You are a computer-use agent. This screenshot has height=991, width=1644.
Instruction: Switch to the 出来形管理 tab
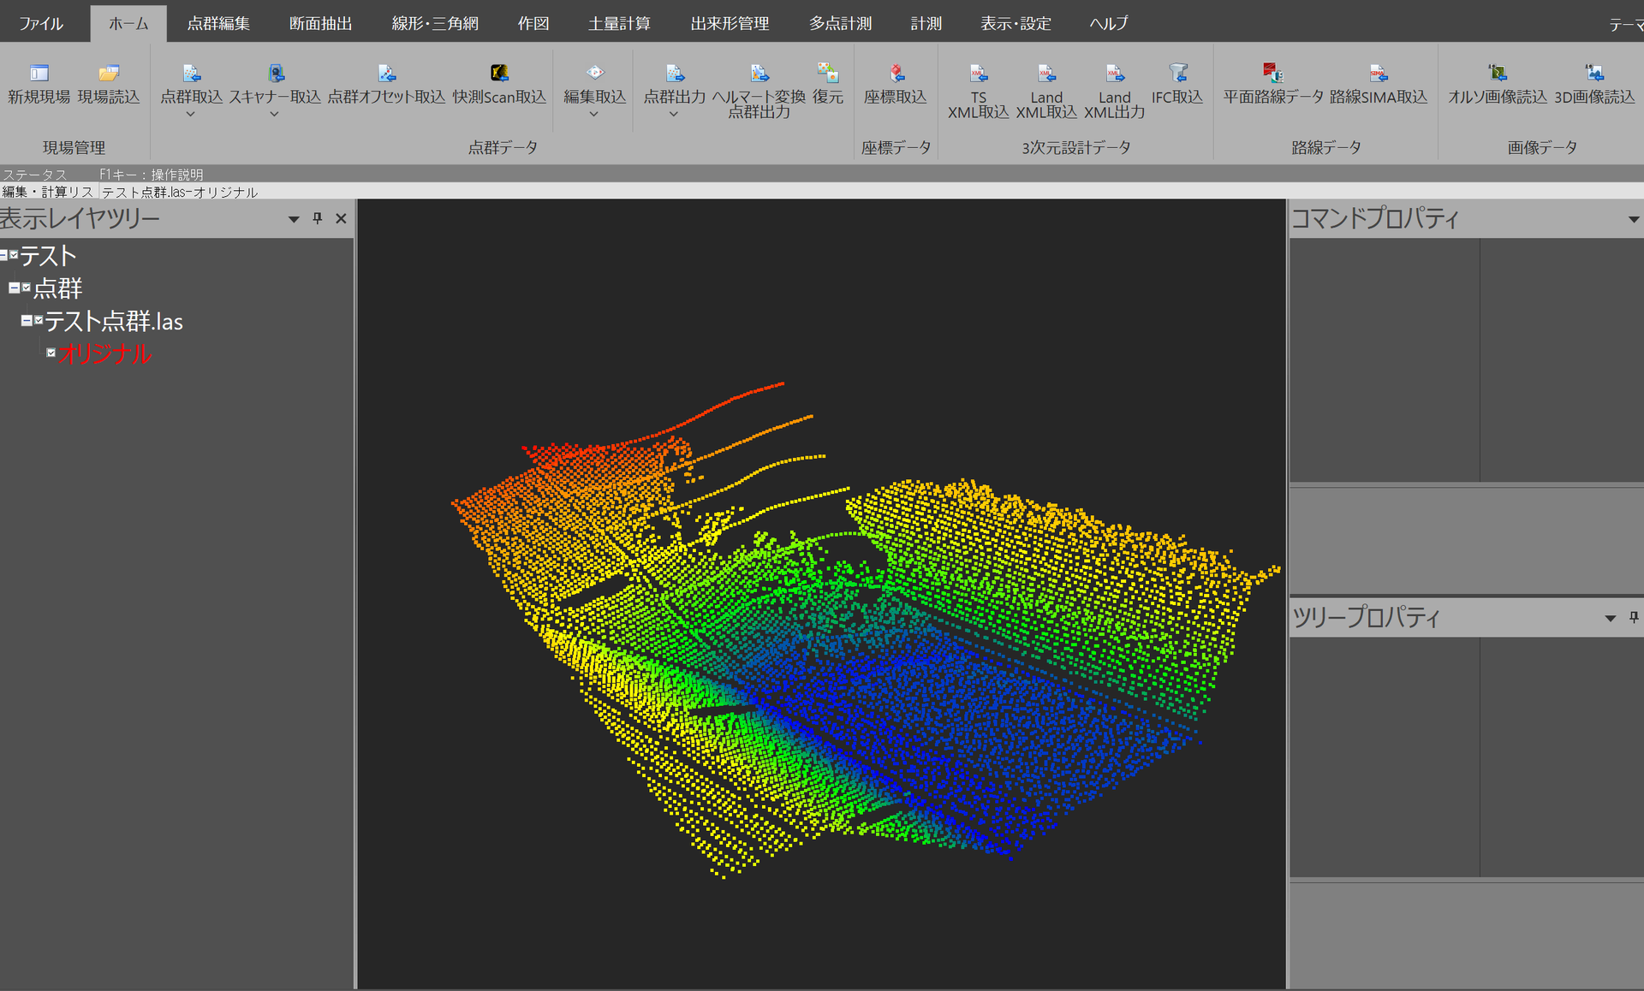(730, 23)
